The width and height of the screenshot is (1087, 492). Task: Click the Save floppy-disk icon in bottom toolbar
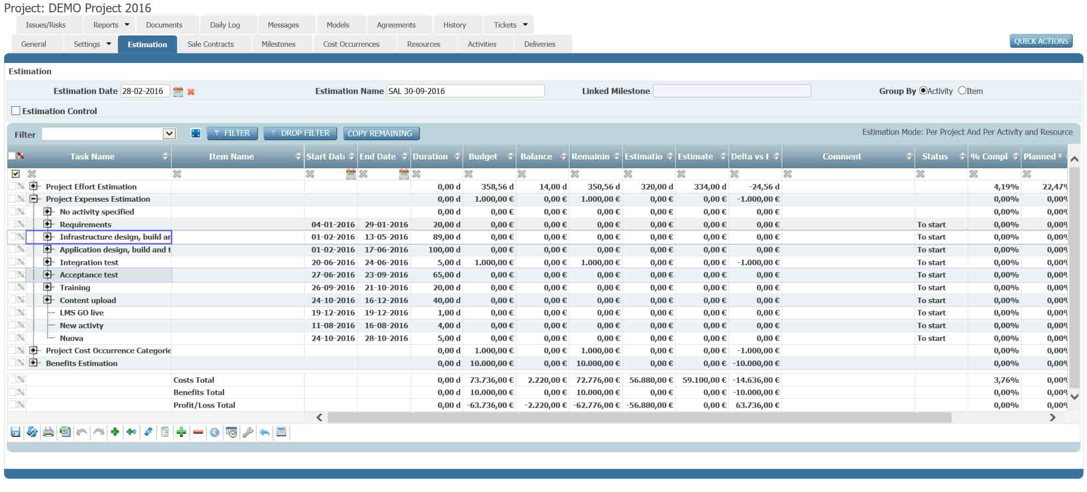(x=15, y=432)
